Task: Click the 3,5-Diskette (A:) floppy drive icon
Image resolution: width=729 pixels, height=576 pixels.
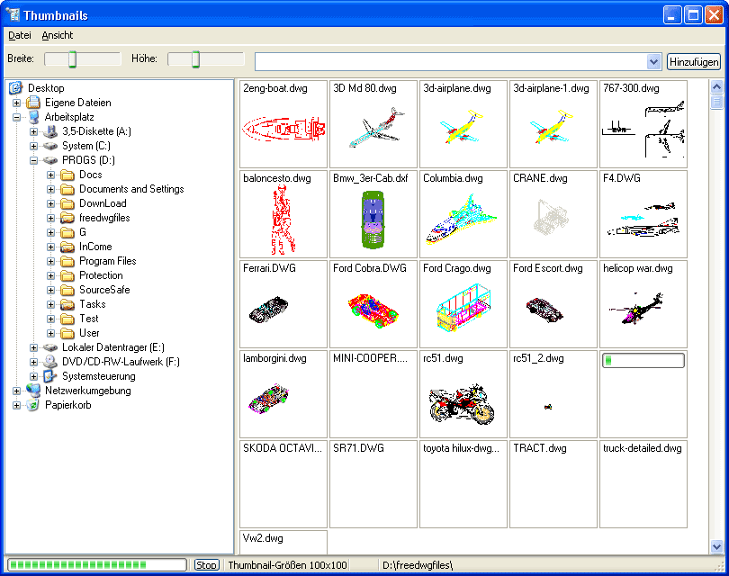Action: (50, 131)
